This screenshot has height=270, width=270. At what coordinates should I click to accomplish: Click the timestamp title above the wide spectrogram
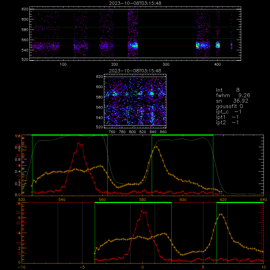[x=135, y=3]
